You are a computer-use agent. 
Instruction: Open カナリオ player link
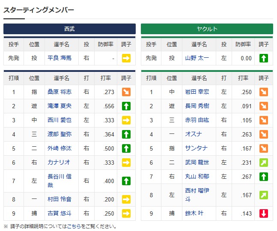pyautogui.click(x=59, y=163)
